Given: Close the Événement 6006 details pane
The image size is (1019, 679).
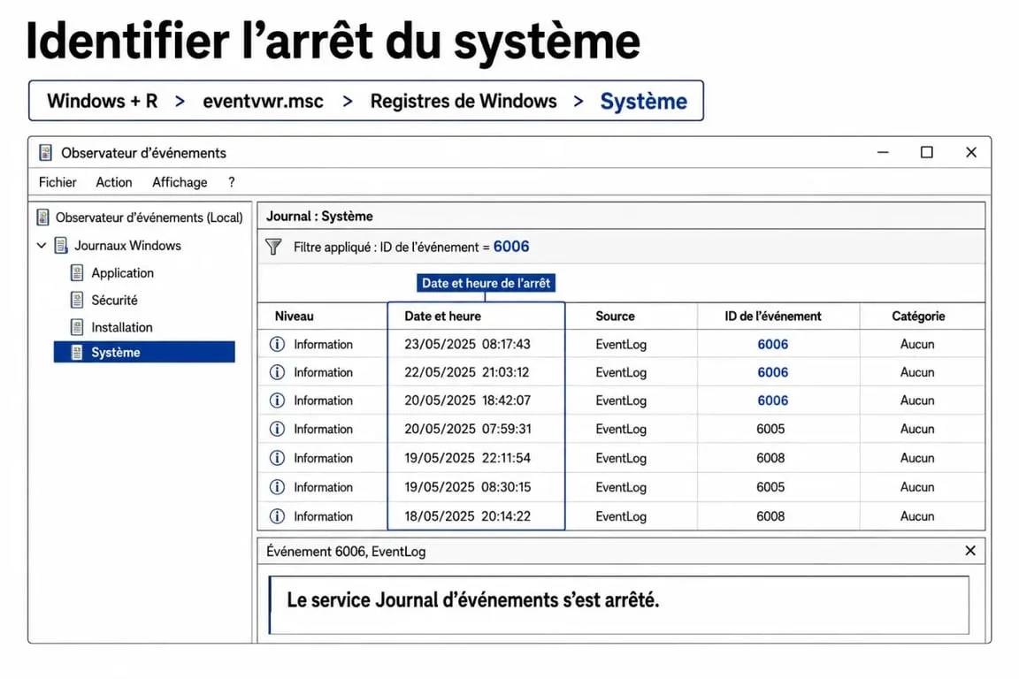Looking at the screenshot, I should 970,550.
